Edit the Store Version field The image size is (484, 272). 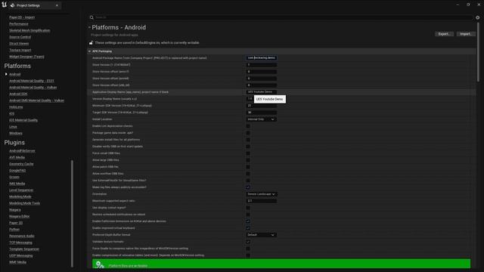pyautogui.click(x=261, y=65)
